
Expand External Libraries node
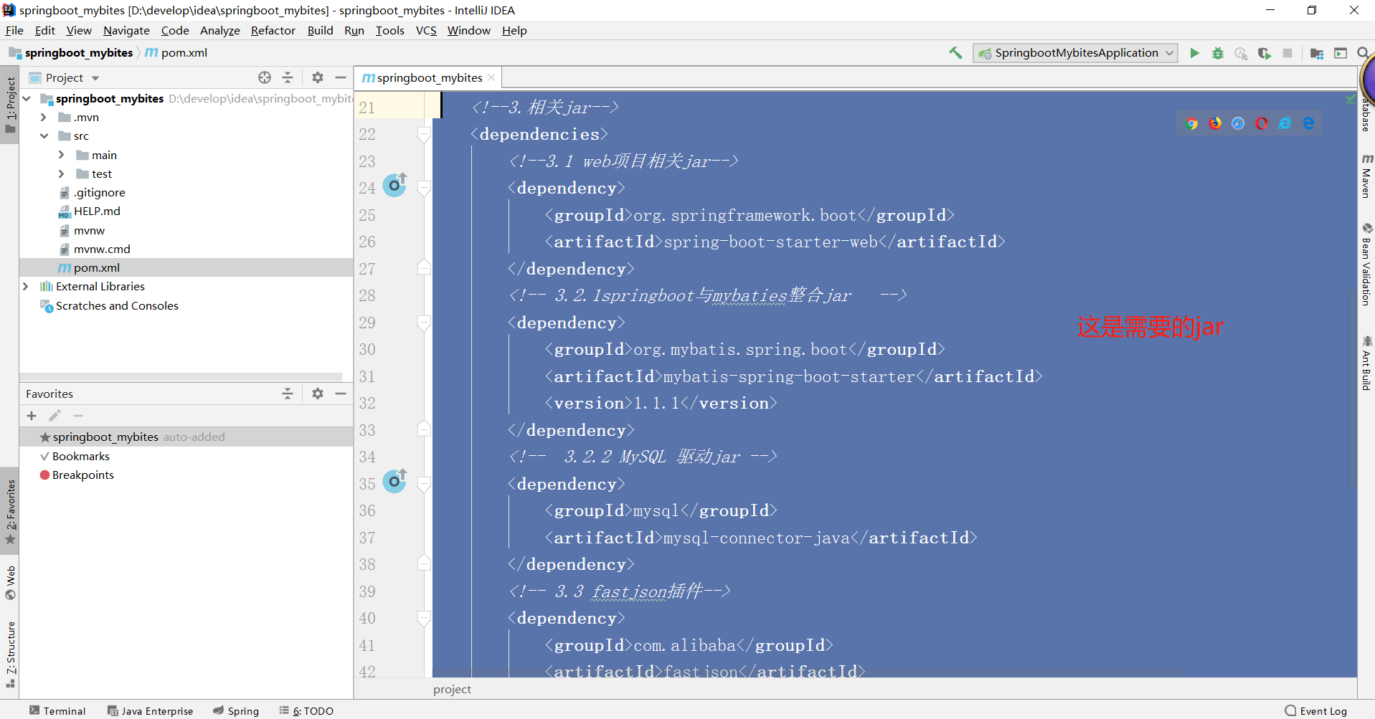click(x=27, y=286)
